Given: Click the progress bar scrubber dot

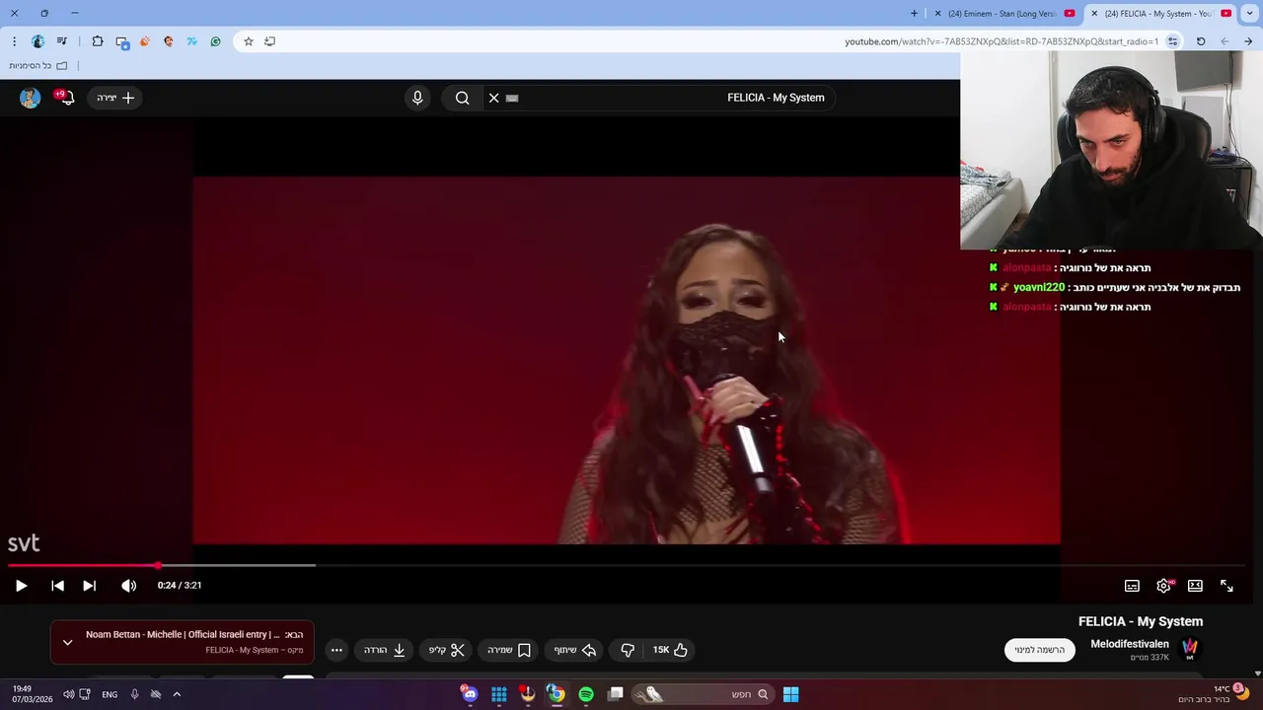Looking at the screenshot, I should pyautogui.click(x=158, y=565).
